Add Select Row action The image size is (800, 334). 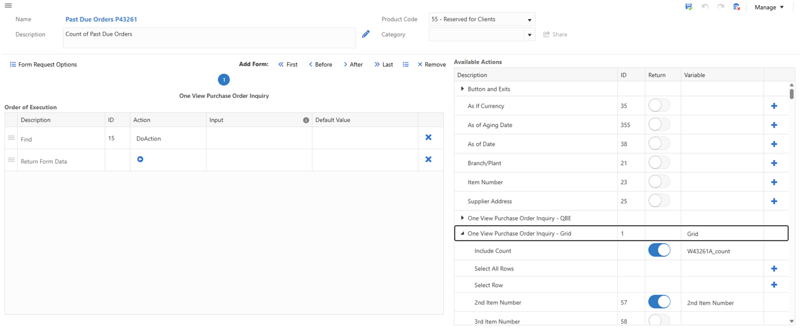point(774,284)
